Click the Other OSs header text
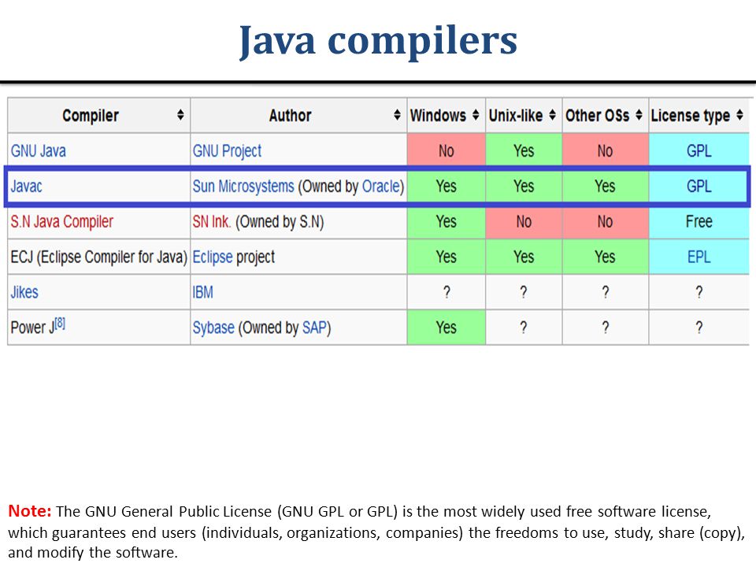Image resolution: width=756 pixels, height=567 pixels. 598,115
